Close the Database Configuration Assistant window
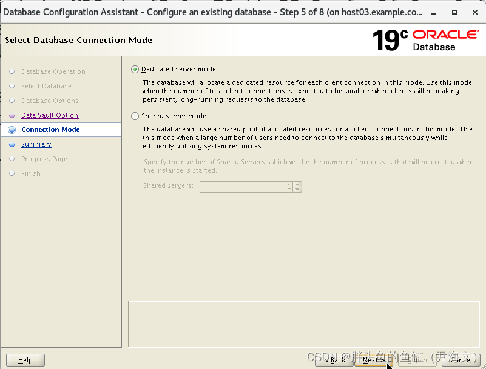This screenshot has height=369, width=486. (475, 12)
